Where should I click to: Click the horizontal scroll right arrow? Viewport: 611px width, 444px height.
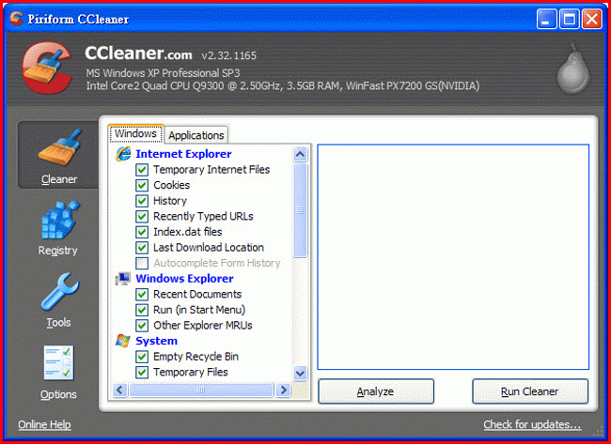pos(284,390)
